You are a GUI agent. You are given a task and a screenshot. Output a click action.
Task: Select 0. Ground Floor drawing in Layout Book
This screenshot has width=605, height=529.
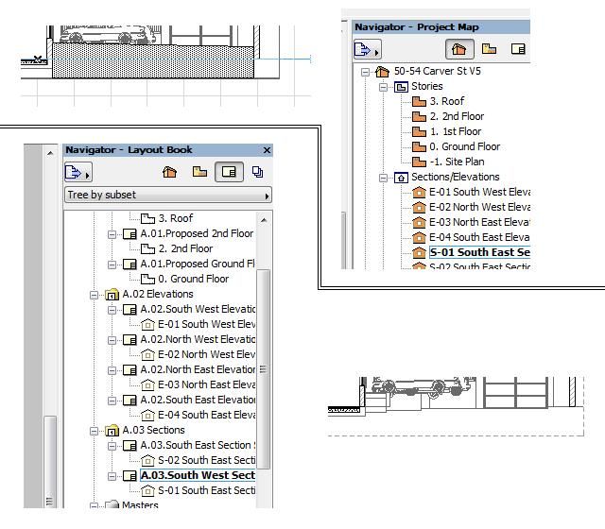pyautogui.click(x=193, y=279)
